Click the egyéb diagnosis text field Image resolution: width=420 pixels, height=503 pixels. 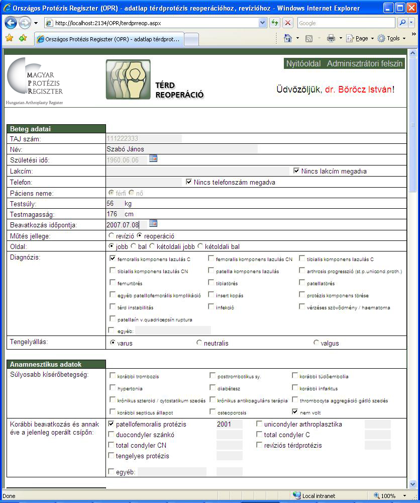click(173, 331)
